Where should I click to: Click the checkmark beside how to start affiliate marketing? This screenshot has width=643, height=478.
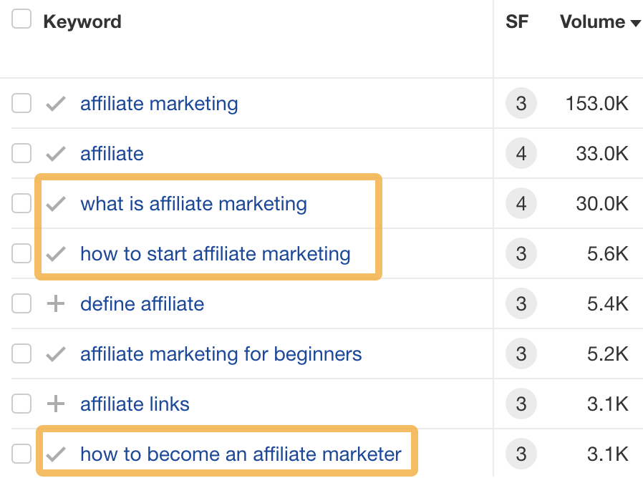(54, 253)
